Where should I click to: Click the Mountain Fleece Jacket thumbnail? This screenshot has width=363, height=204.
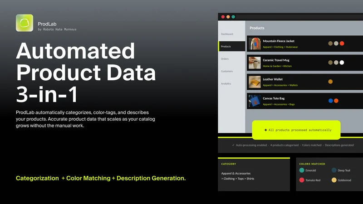point(255,44)
